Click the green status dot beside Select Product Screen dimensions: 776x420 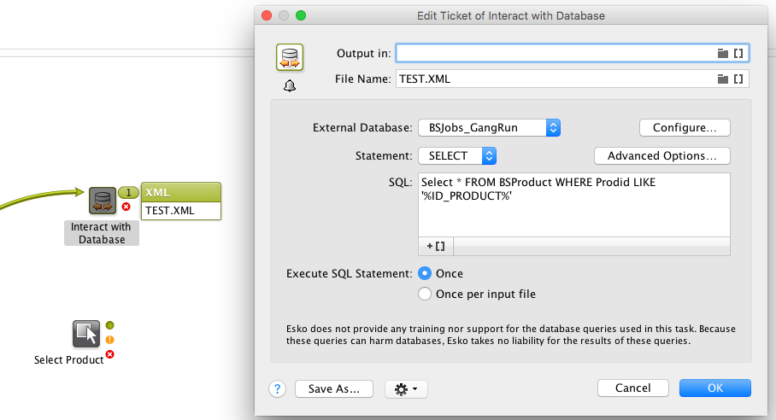click(110, 325)
